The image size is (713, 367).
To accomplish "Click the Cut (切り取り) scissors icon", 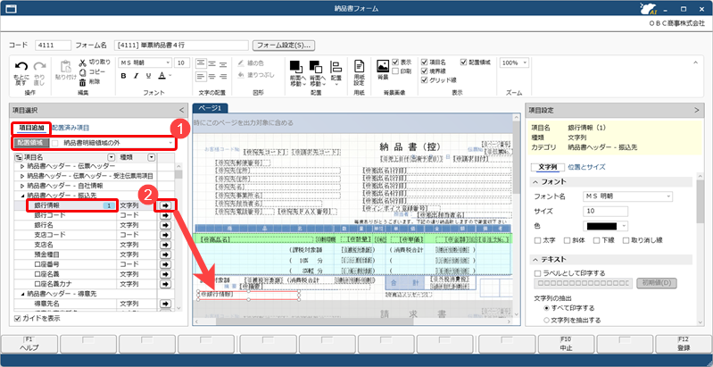I will point(83,63).
